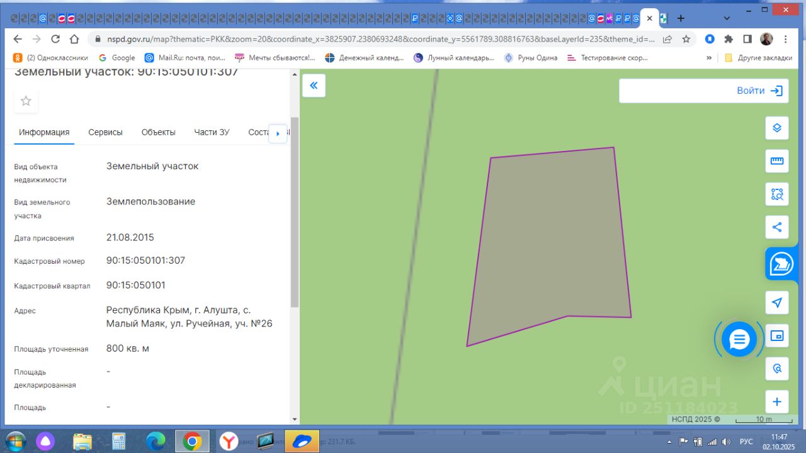Switch the РУС input language indicator
The height and width of the screenshot is (453, 806).
click(746, 441)
